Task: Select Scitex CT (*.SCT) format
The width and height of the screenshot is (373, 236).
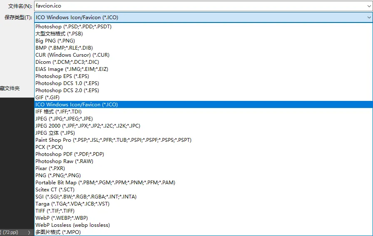Action: tap(204, 190)
